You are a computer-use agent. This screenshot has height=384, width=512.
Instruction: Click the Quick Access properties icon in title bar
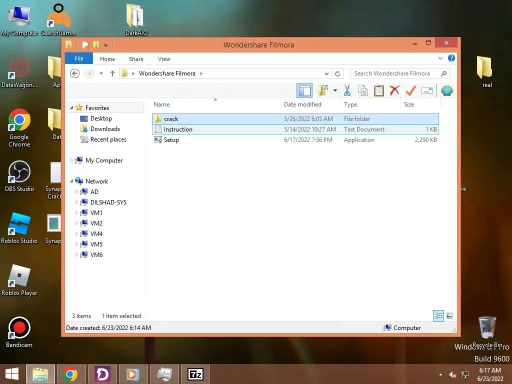85,44
